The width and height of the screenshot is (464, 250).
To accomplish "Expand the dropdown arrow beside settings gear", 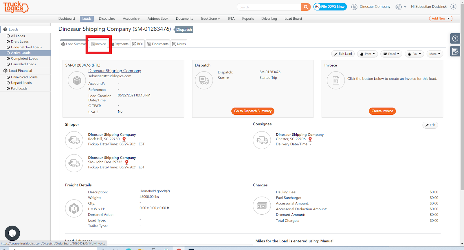I will 405,7.
